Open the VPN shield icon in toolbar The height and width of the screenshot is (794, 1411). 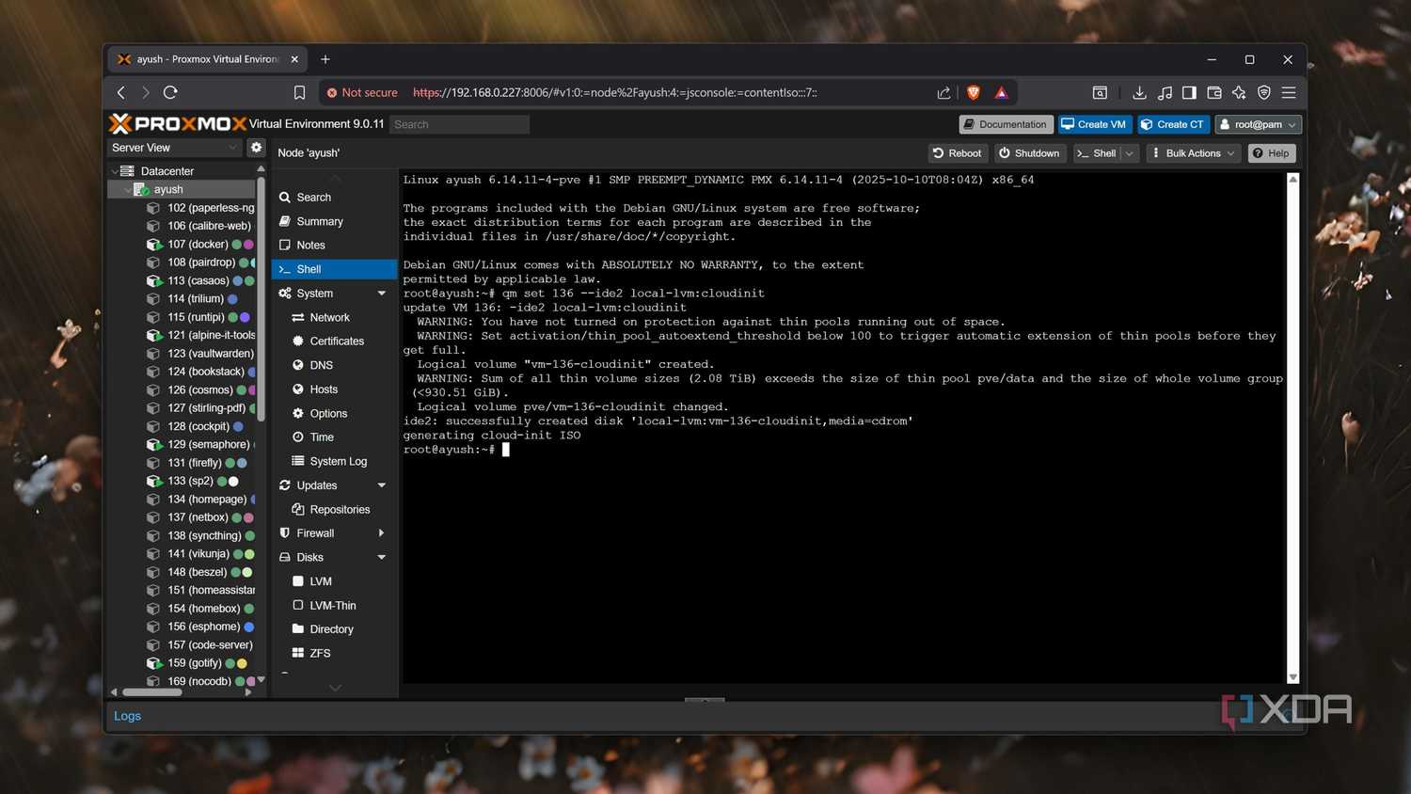(x=1264, y=92)
